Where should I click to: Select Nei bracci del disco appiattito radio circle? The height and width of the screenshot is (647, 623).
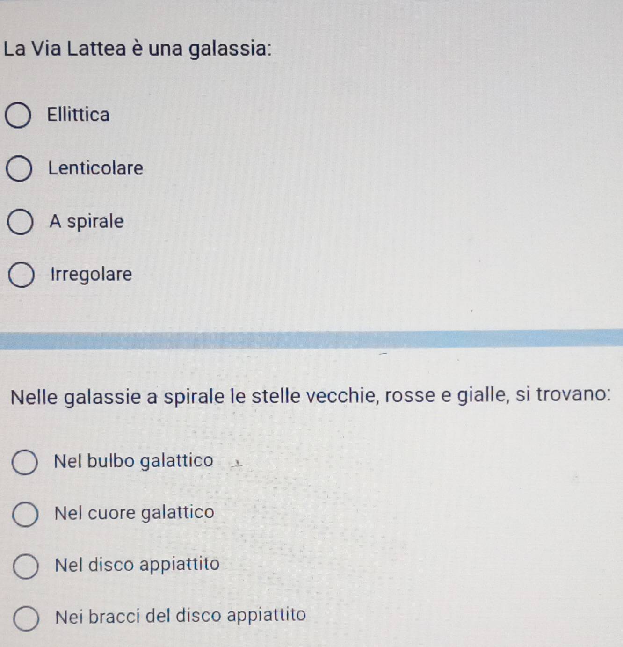pyautogui.click(x=26, y=619)
